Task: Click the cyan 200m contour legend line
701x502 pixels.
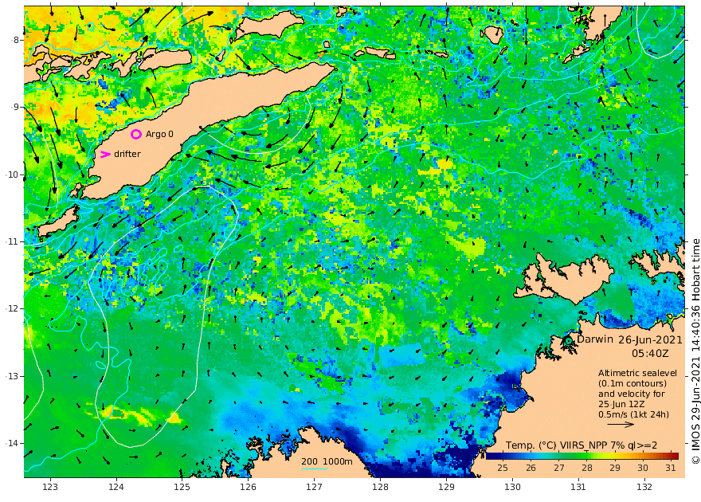Action: coord(315,469)
